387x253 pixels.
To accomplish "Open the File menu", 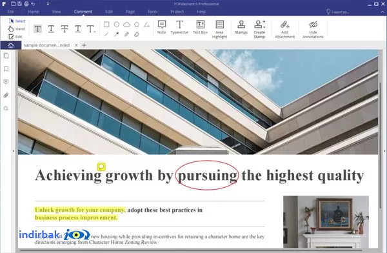I will point(10,12).
